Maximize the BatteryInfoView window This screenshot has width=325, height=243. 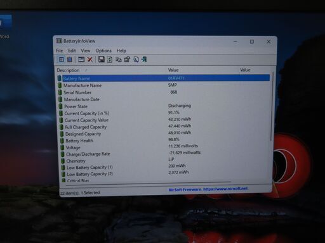pos(252,42)
